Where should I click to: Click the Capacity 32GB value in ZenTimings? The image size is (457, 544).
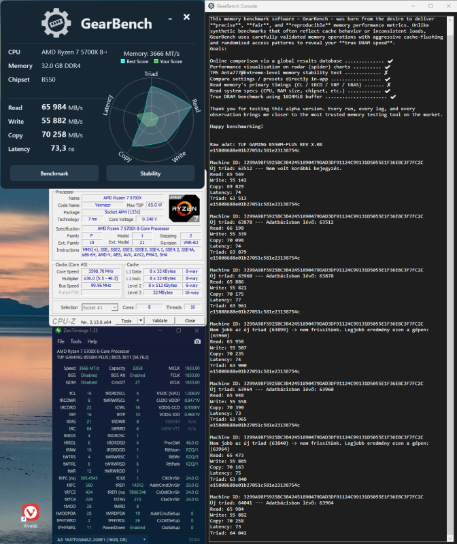[x=137, y=368]
